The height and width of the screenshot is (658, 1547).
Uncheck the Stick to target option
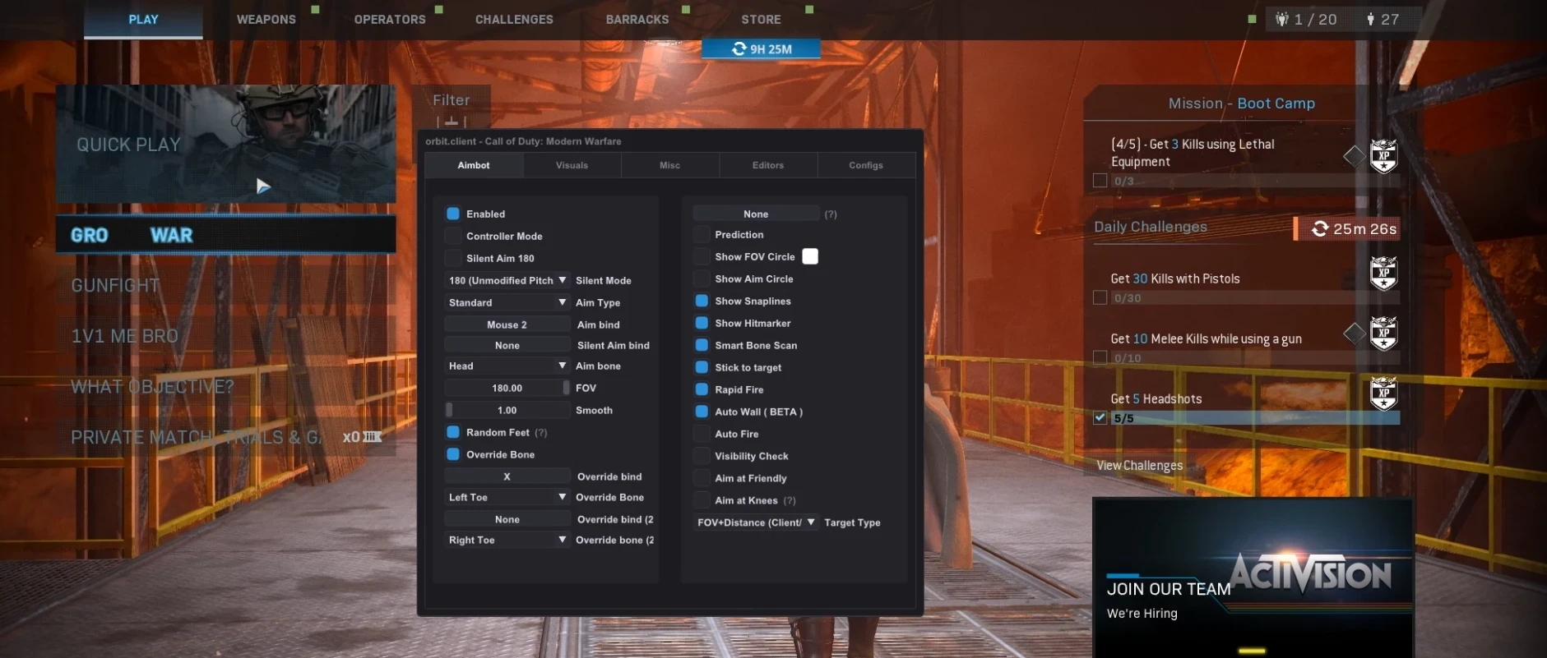point(702,367)
